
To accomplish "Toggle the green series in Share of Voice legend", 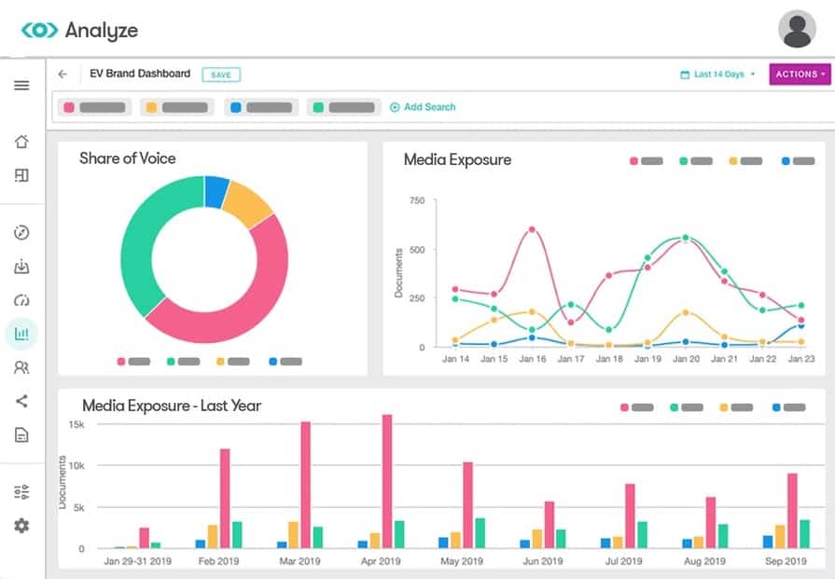I will tap(183, 361).
